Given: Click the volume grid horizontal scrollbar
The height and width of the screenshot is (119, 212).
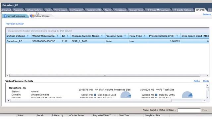Looking at the screenshot, I should pos(105,76).
